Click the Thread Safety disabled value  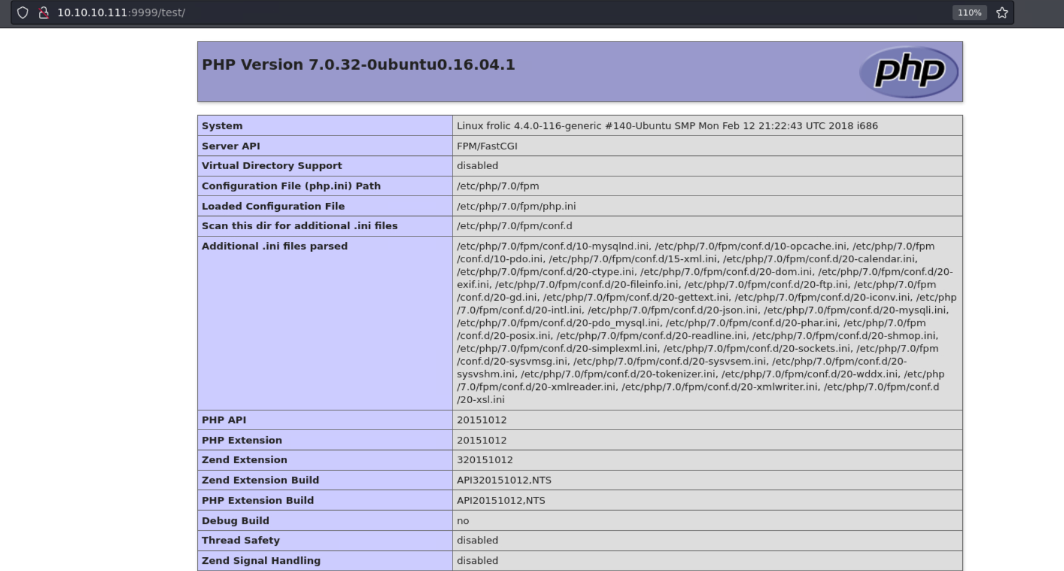(x=477, y=540)
